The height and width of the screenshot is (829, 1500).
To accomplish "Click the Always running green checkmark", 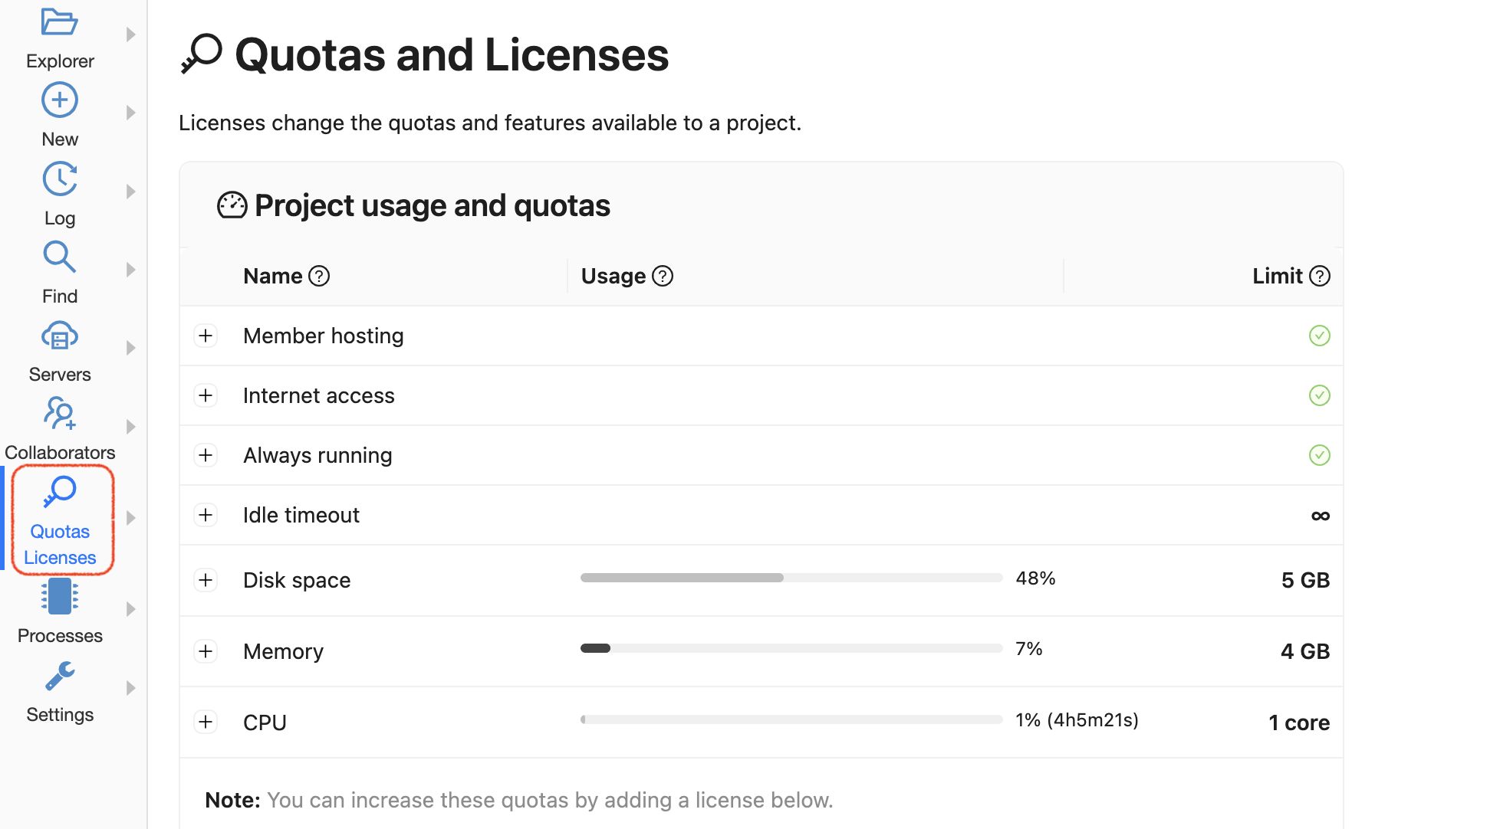I will tap(1319, 455).
